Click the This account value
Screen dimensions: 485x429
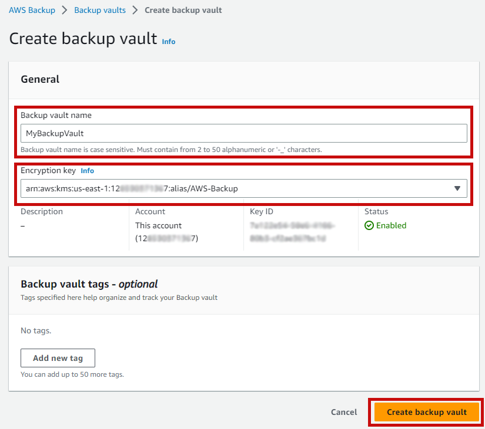point(158,225)
